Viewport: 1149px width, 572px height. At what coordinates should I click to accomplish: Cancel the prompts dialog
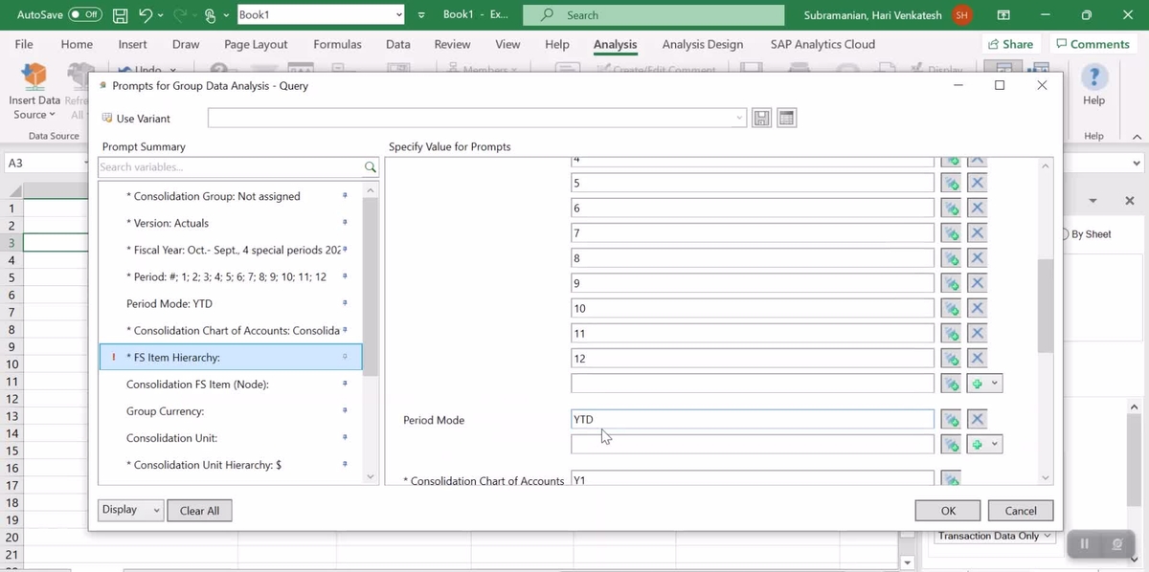1019,510
